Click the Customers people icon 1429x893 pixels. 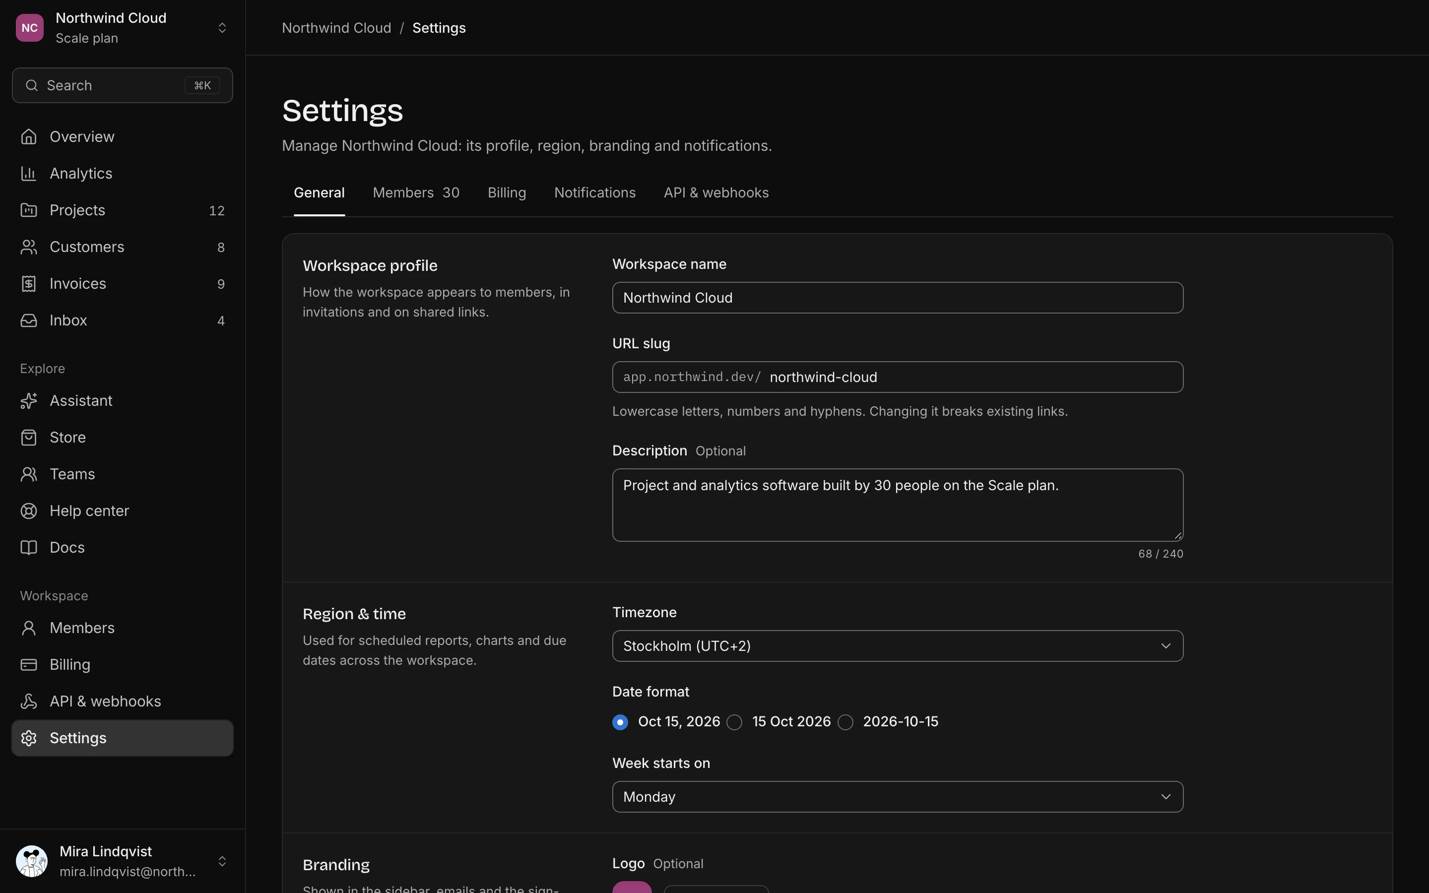(x=29, y=247)
